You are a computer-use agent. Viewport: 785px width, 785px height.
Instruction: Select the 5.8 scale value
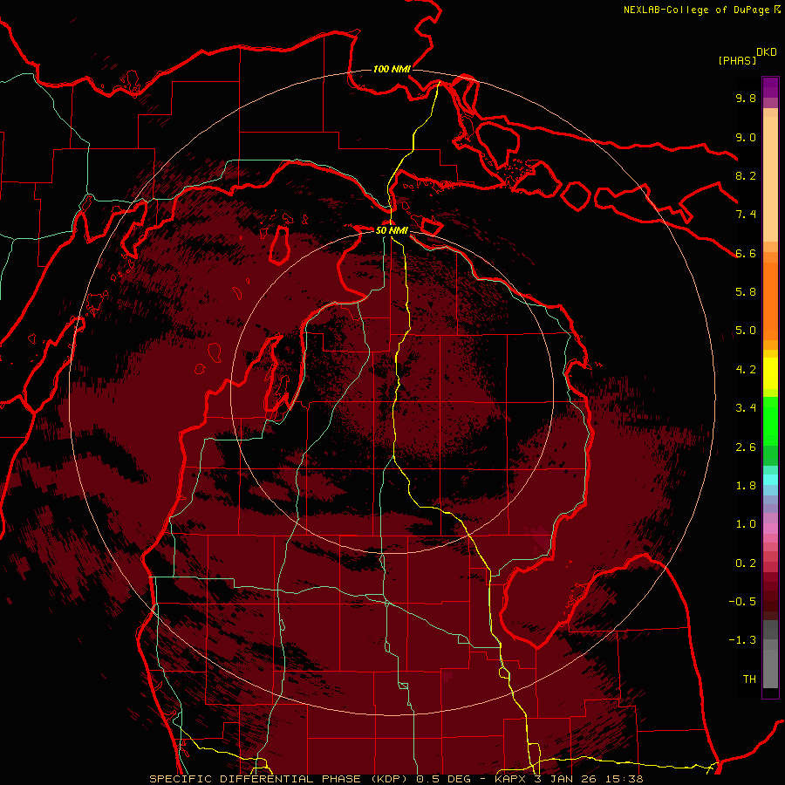pyautogui.click(x=746, y=292)
